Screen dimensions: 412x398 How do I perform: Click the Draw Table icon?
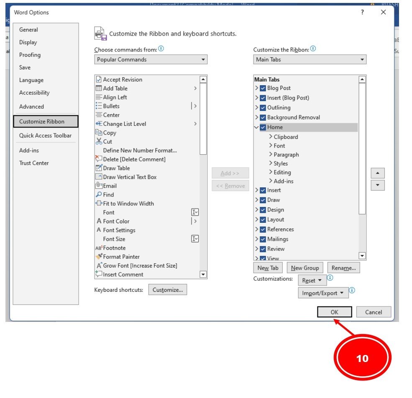(x=99, y=168)
